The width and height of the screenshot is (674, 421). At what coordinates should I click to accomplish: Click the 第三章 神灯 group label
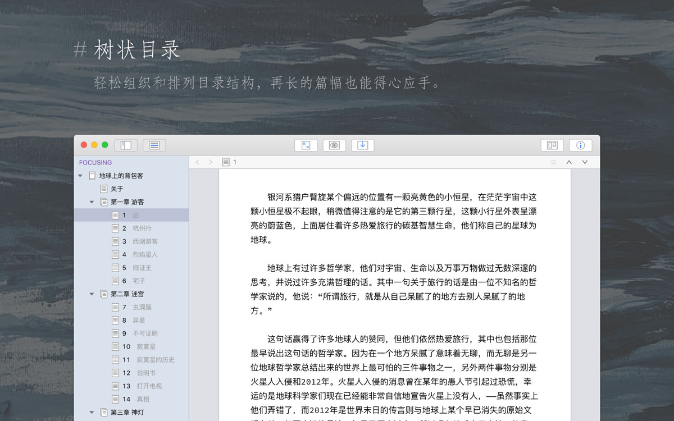127,413
